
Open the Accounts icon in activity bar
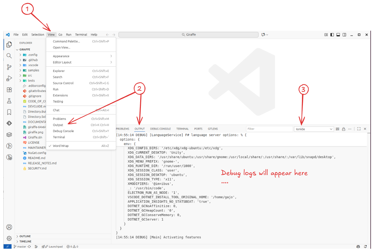click(x=9, y=227)
